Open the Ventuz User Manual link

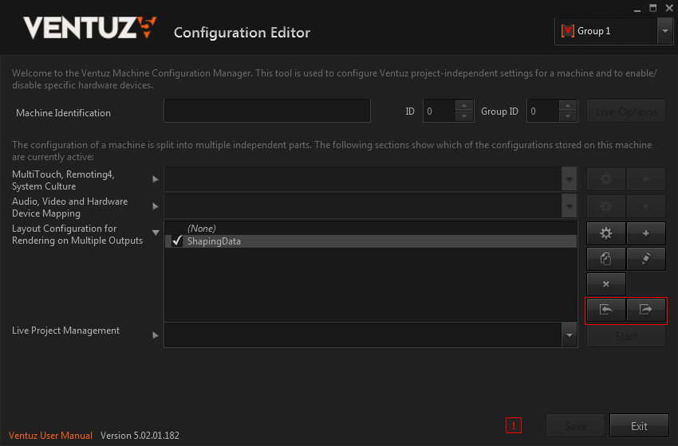pos(50,436)
